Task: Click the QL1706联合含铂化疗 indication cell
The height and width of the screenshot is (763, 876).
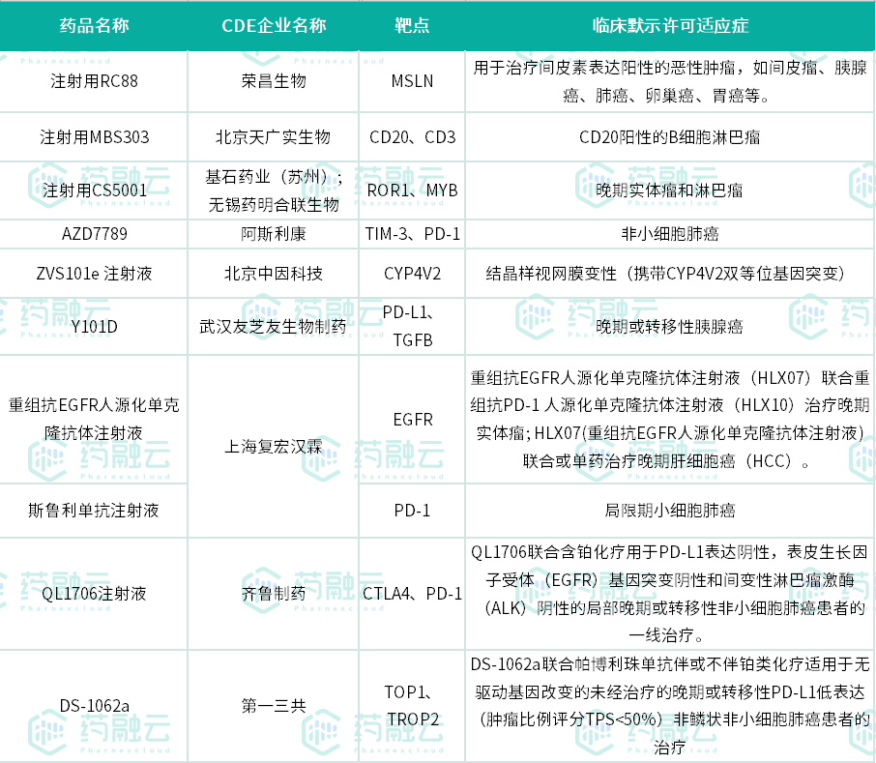Action: click(x=670, y=594)
